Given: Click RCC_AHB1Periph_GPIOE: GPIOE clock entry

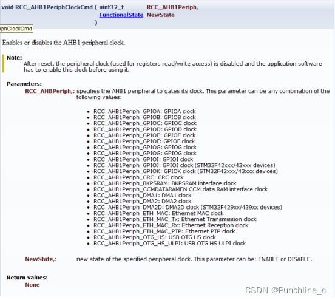Looking at the screenshot, I should click(x=144, y=135).
